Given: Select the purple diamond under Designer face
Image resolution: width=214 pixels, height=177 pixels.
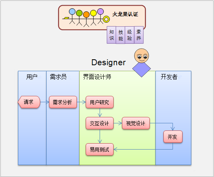Looking at the screenshot, I should [141, 69].
